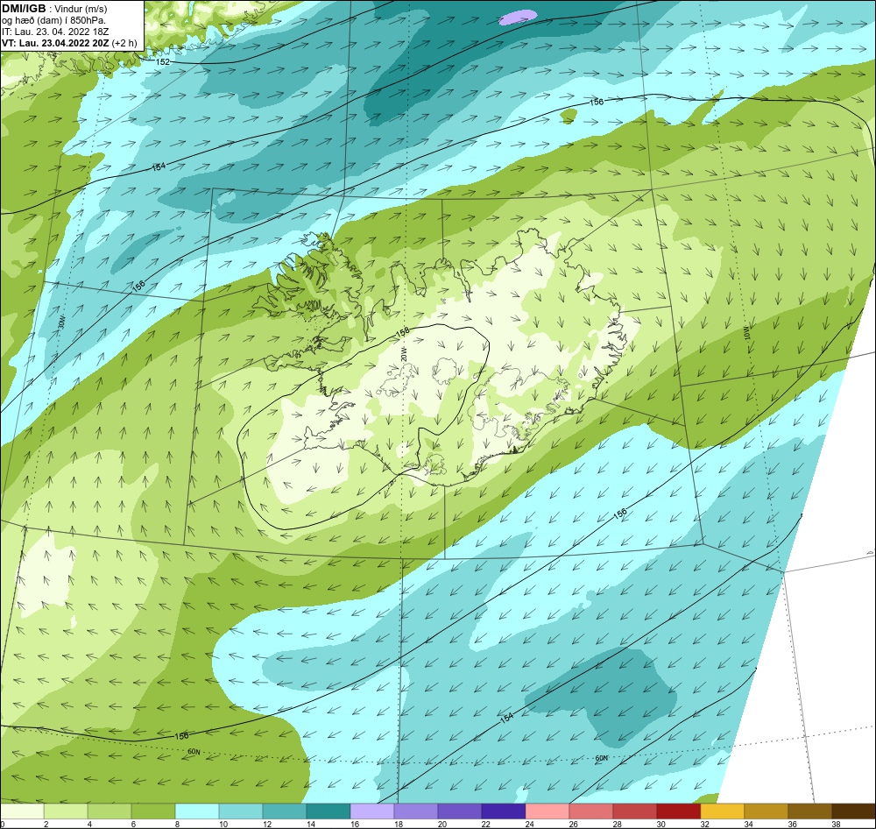876x829 pixels.
Task: Select the 28–30 m/s red swatch
Action: click(634, 811)
